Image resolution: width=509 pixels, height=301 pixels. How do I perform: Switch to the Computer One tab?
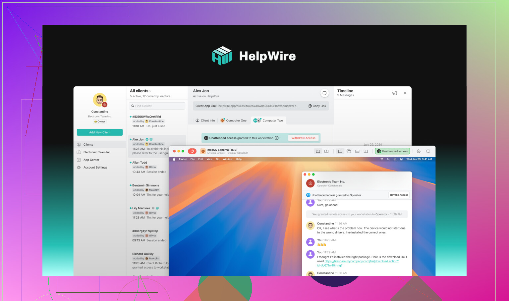click(x=234, y=121)
